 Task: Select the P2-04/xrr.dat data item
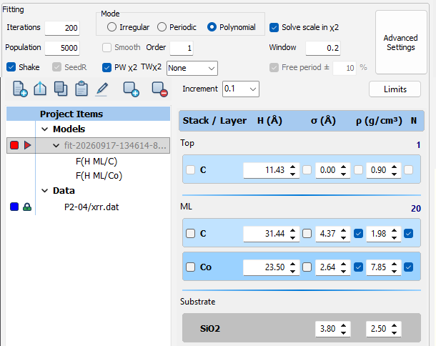click(91, 207)
